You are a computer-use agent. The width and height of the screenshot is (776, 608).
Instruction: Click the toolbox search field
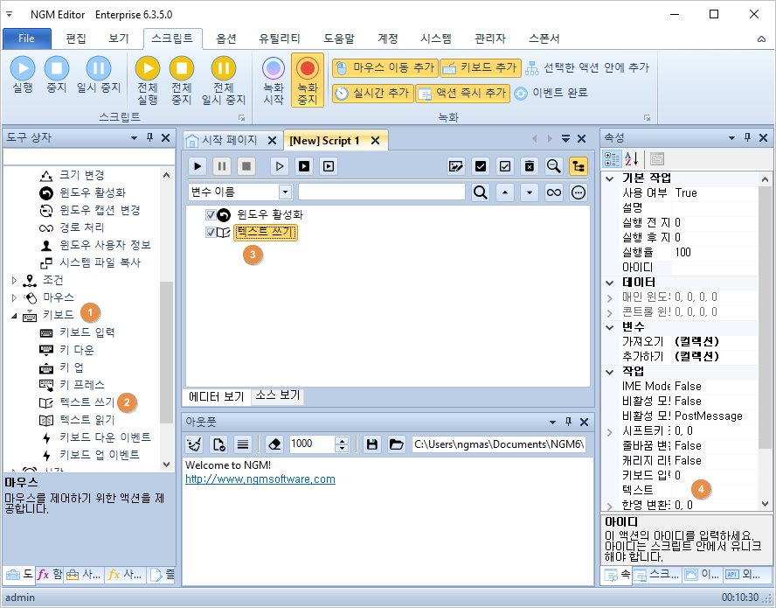coord(88,157)
